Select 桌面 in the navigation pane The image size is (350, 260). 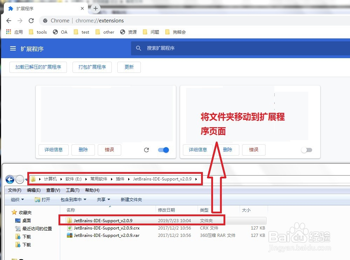coord(23,220)
